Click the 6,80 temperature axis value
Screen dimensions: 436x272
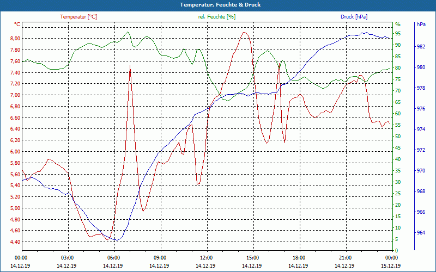pyautogui.click(x=16, y=106)
